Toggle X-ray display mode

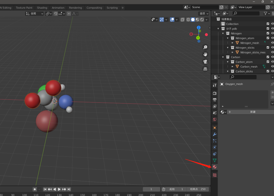182,20
